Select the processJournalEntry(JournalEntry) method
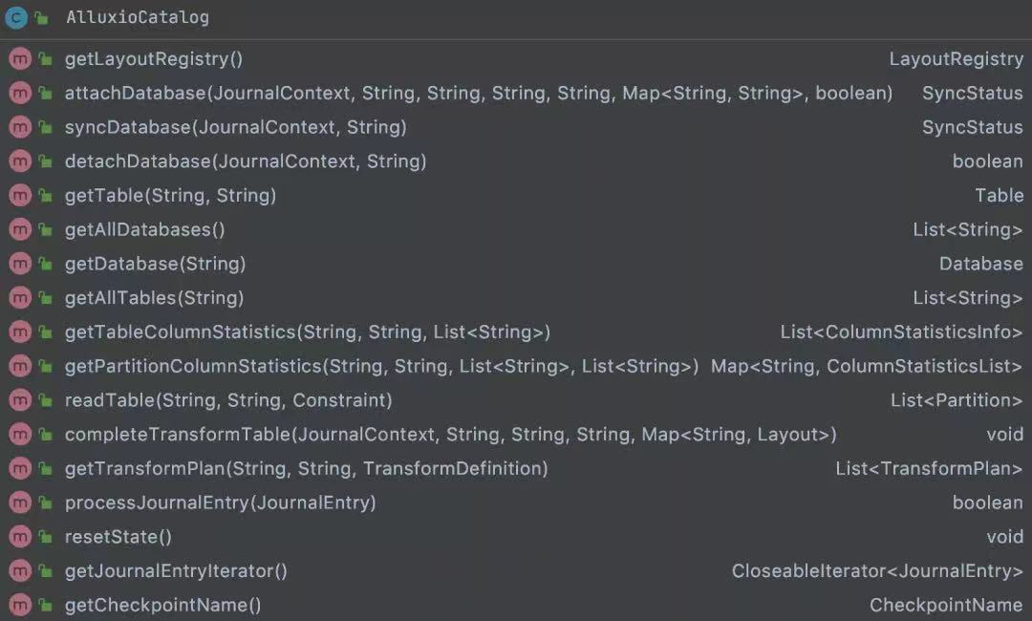1032x621 pixels. pyautogui.click(x=220, y=503)
